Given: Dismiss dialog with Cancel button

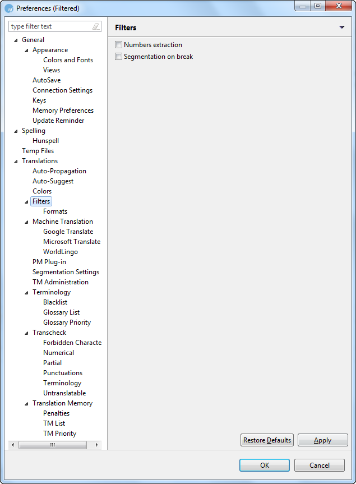Looking at the screenshot, I should pos(320,465).
